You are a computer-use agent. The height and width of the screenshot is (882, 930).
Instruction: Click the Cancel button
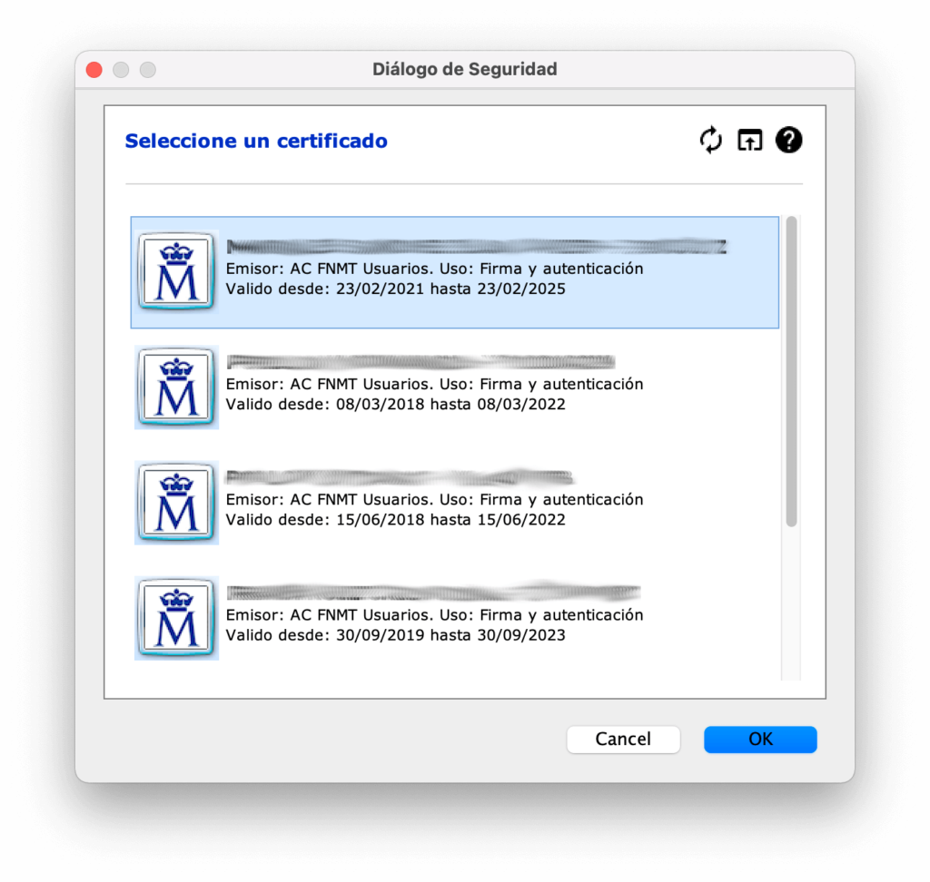pos(623,740)
